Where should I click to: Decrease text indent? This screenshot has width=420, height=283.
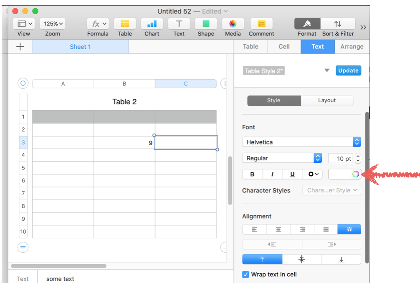click(272, 244)
